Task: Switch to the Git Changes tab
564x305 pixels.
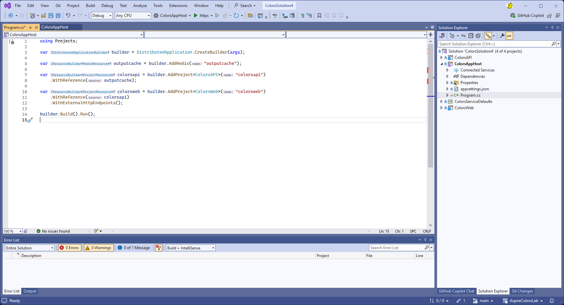Action: coord(522,291)
